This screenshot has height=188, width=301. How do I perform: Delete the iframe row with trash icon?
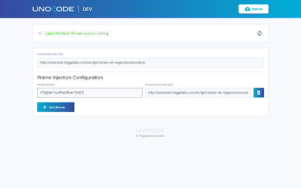[x=259, y=93]
